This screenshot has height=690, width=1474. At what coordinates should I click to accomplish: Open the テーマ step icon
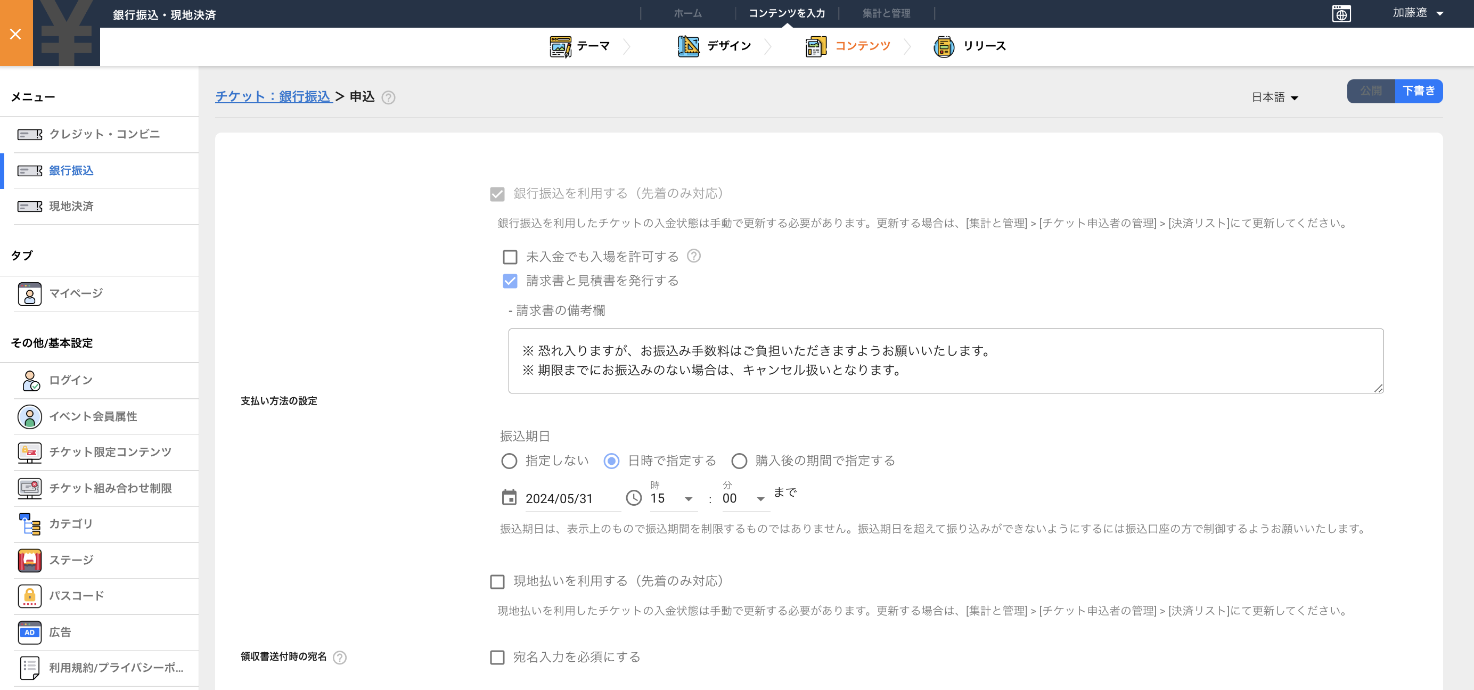pos(561,46)
